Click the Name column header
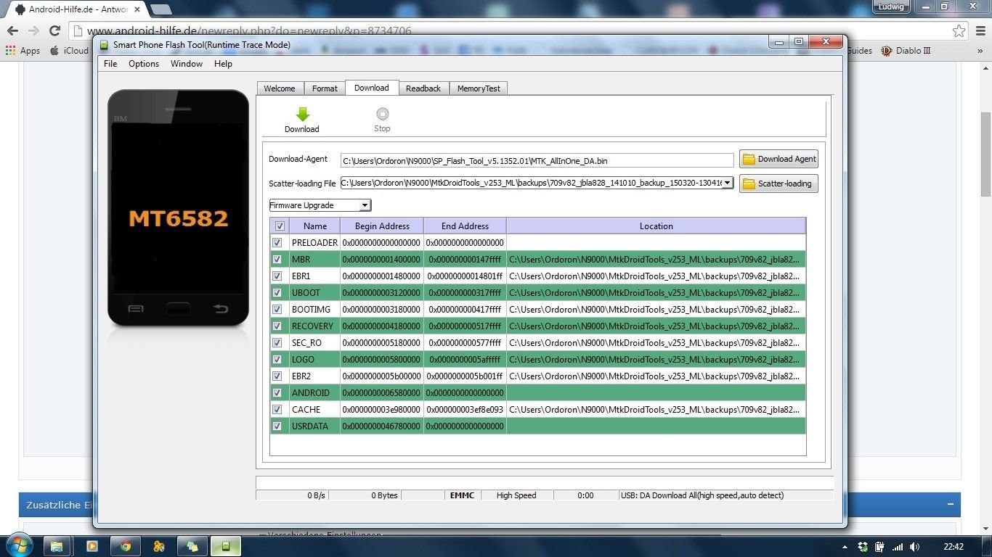 [315, 226]
